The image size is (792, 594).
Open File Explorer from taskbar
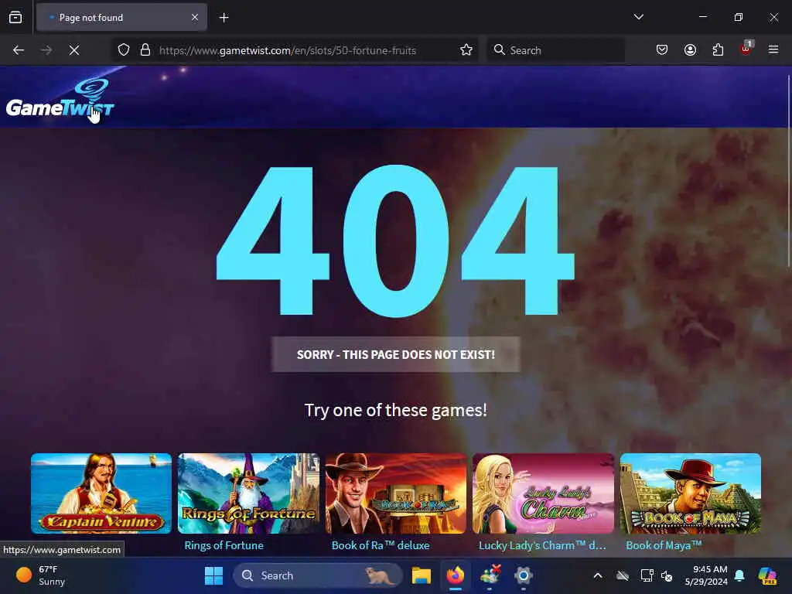[x=422, y=575]
